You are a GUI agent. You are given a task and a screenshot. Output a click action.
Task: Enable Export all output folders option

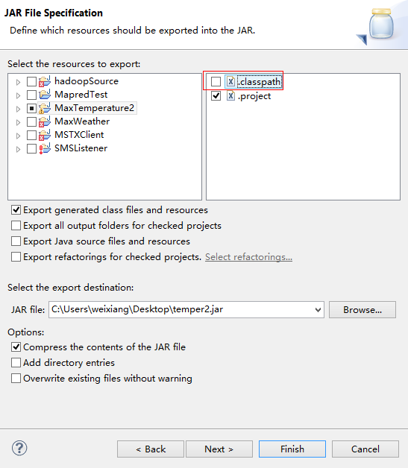tap(16, 225)
